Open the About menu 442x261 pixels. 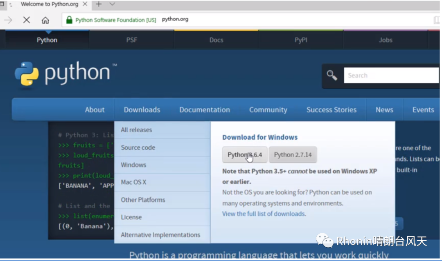click(95, 110)
